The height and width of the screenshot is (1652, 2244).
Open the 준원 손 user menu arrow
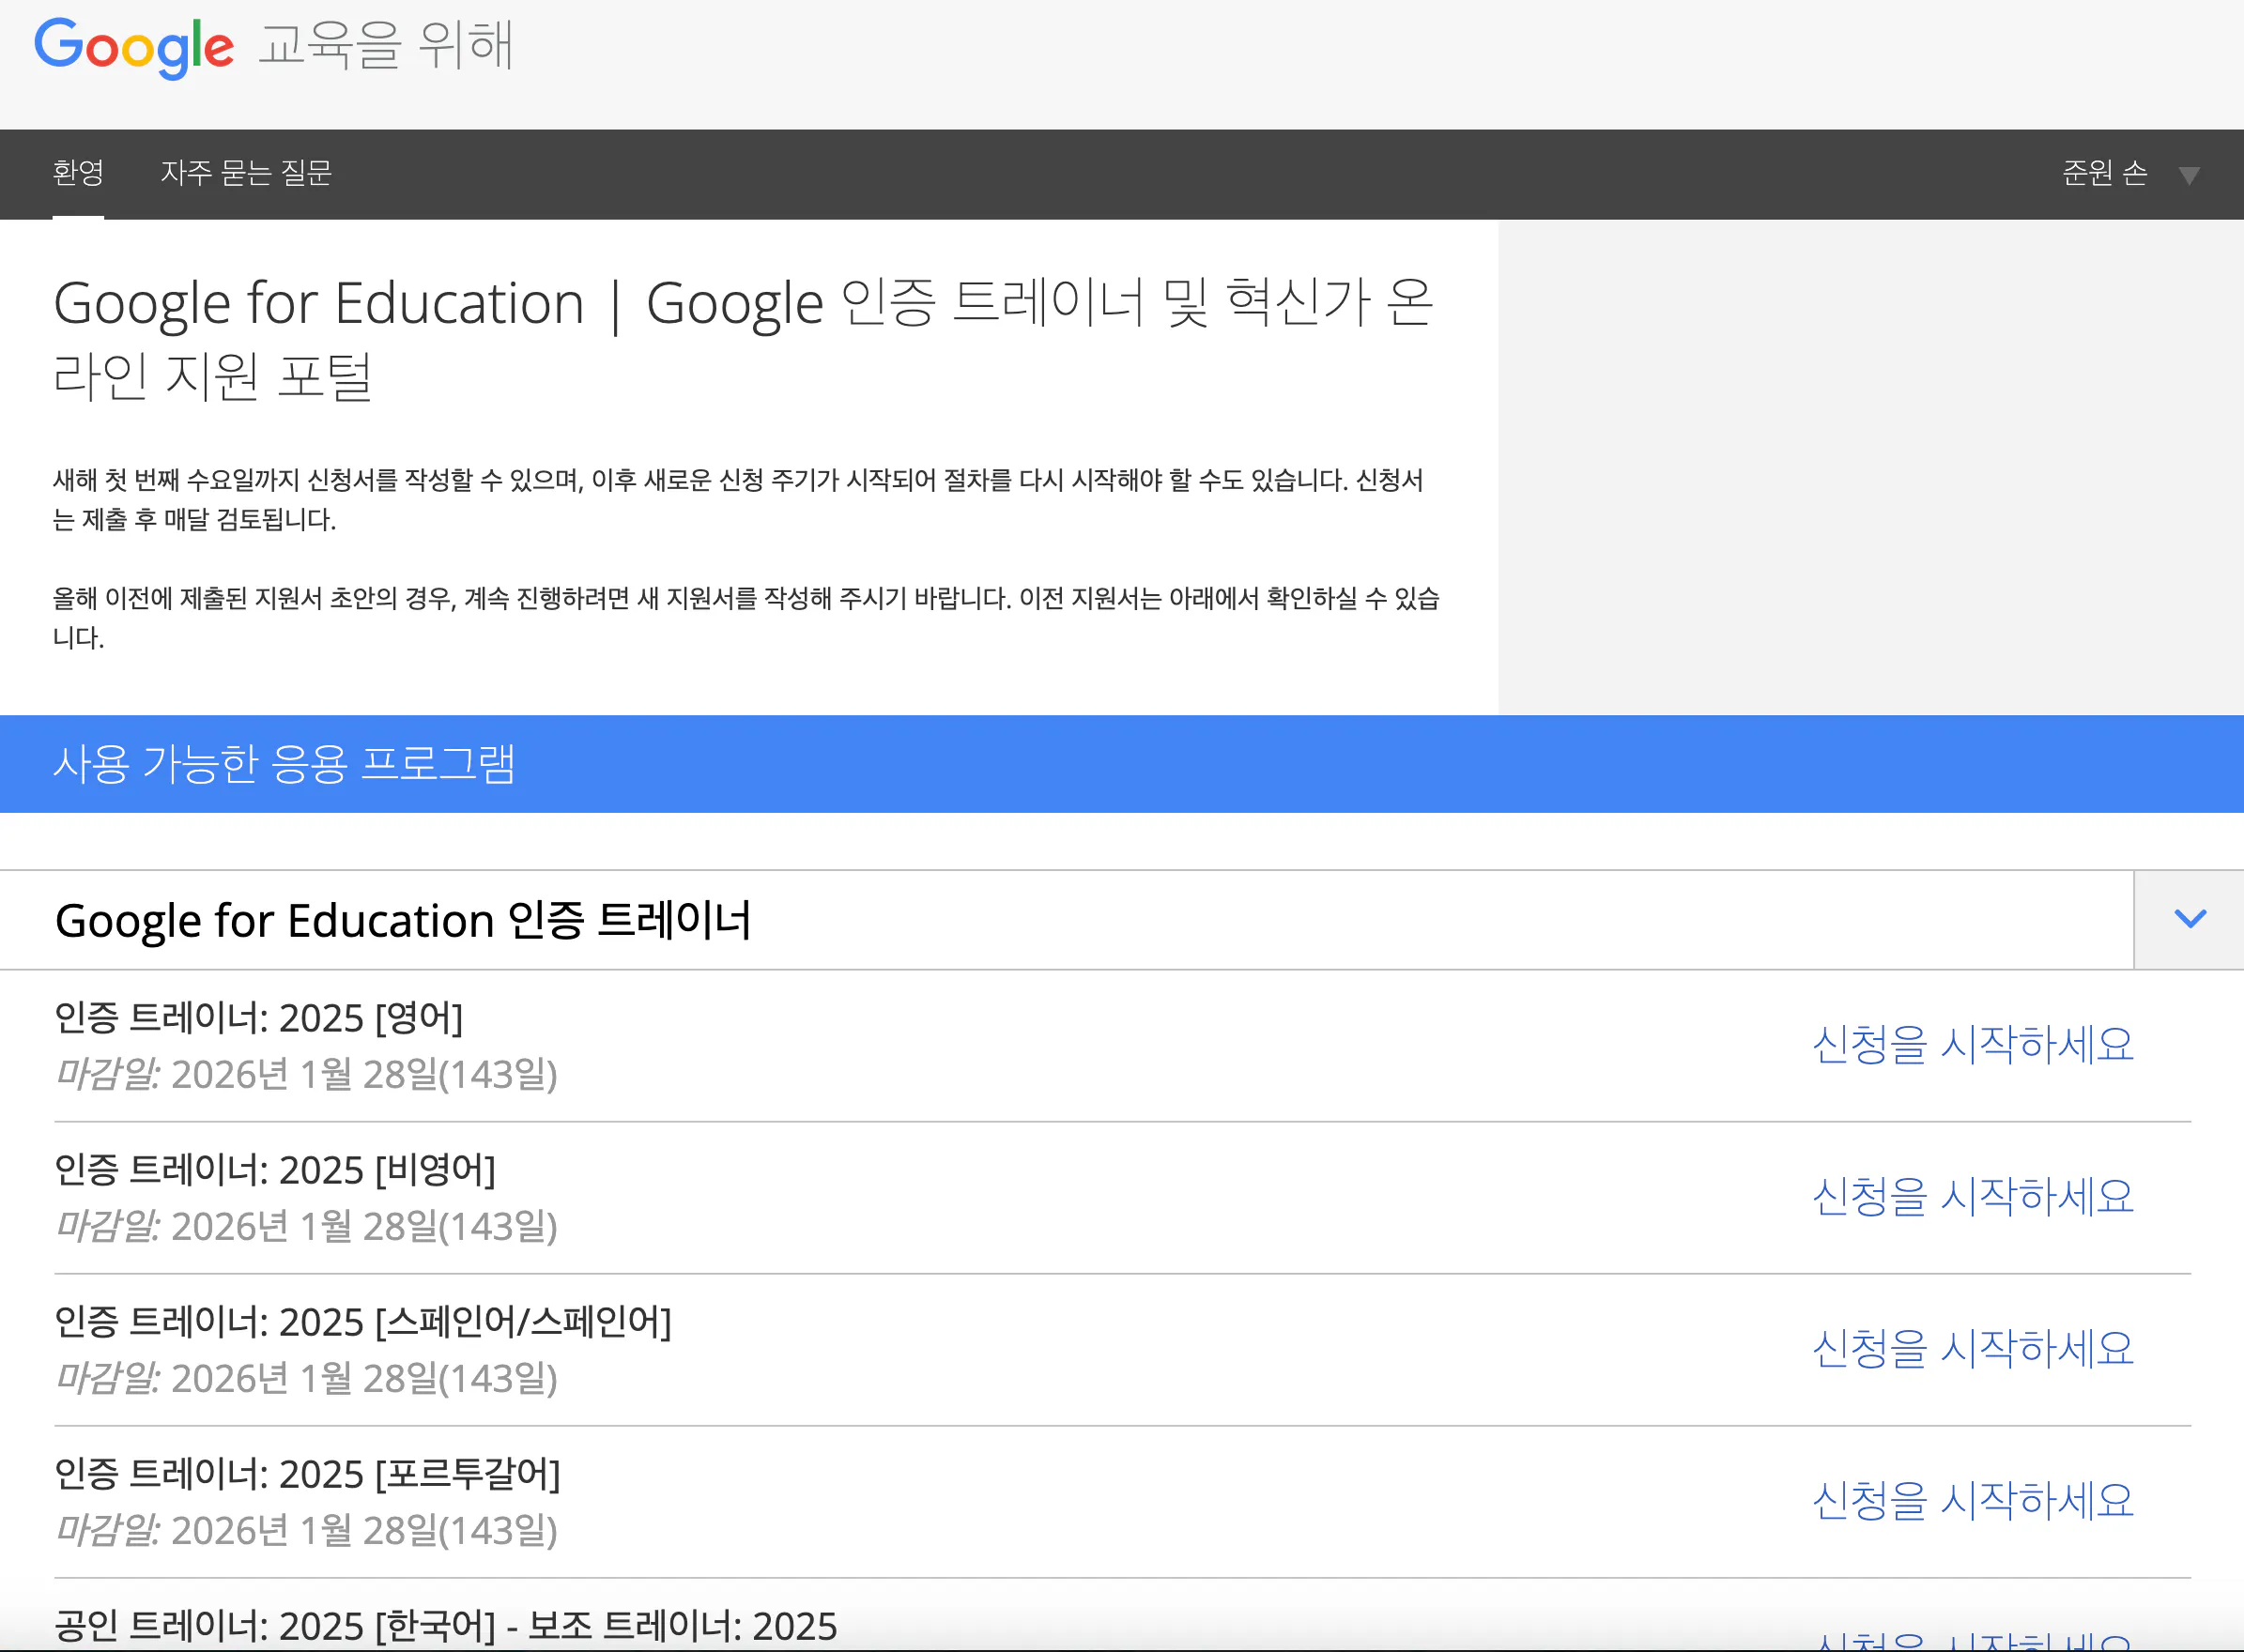(2189, 176)
